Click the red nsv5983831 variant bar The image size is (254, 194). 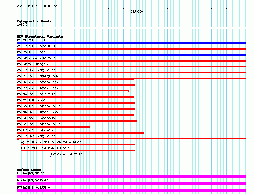[76, 103]
